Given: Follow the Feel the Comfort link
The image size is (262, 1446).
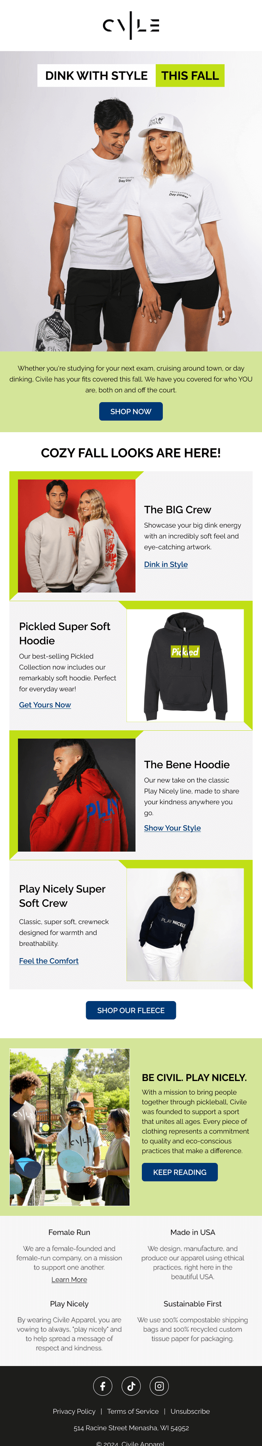Looking at the screenshot, I should click(49, 960).
